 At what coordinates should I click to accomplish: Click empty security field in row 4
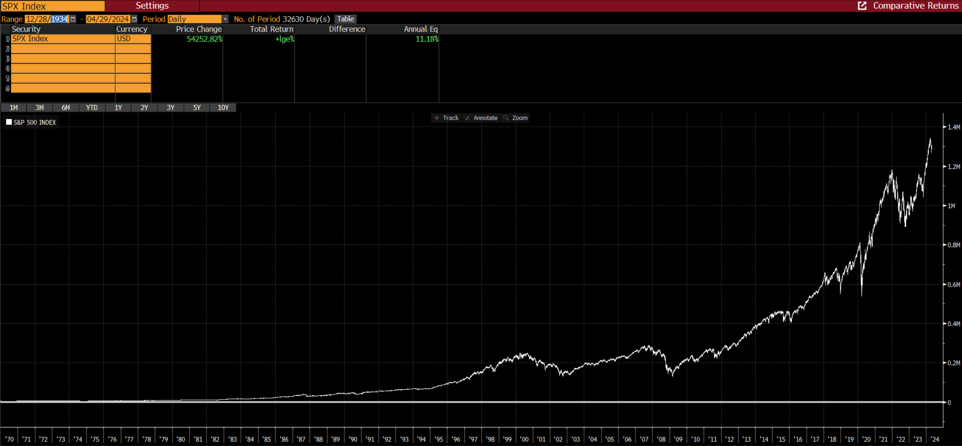coord(63,68)
